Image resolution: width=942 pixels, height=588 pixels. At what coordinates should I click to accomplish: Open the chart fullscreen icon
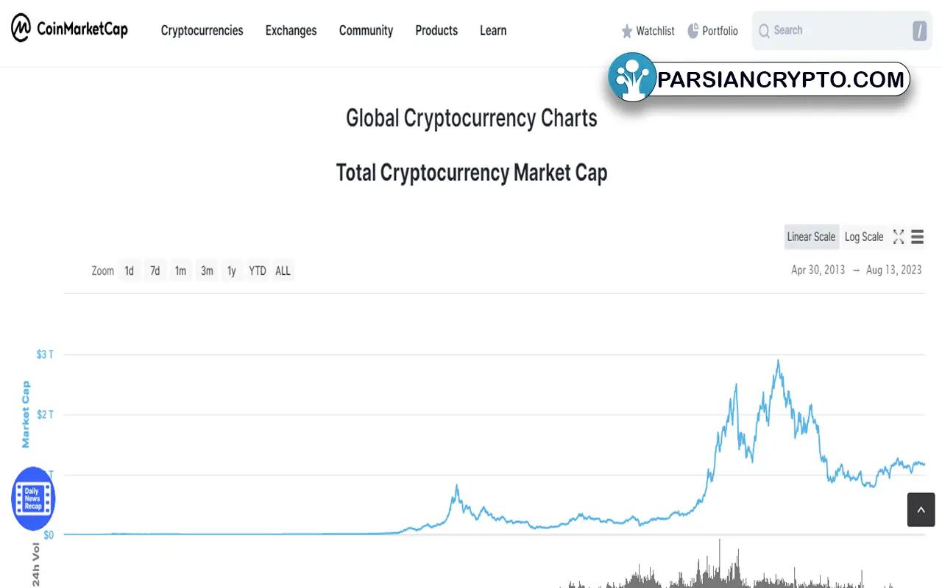pos(899,237)
